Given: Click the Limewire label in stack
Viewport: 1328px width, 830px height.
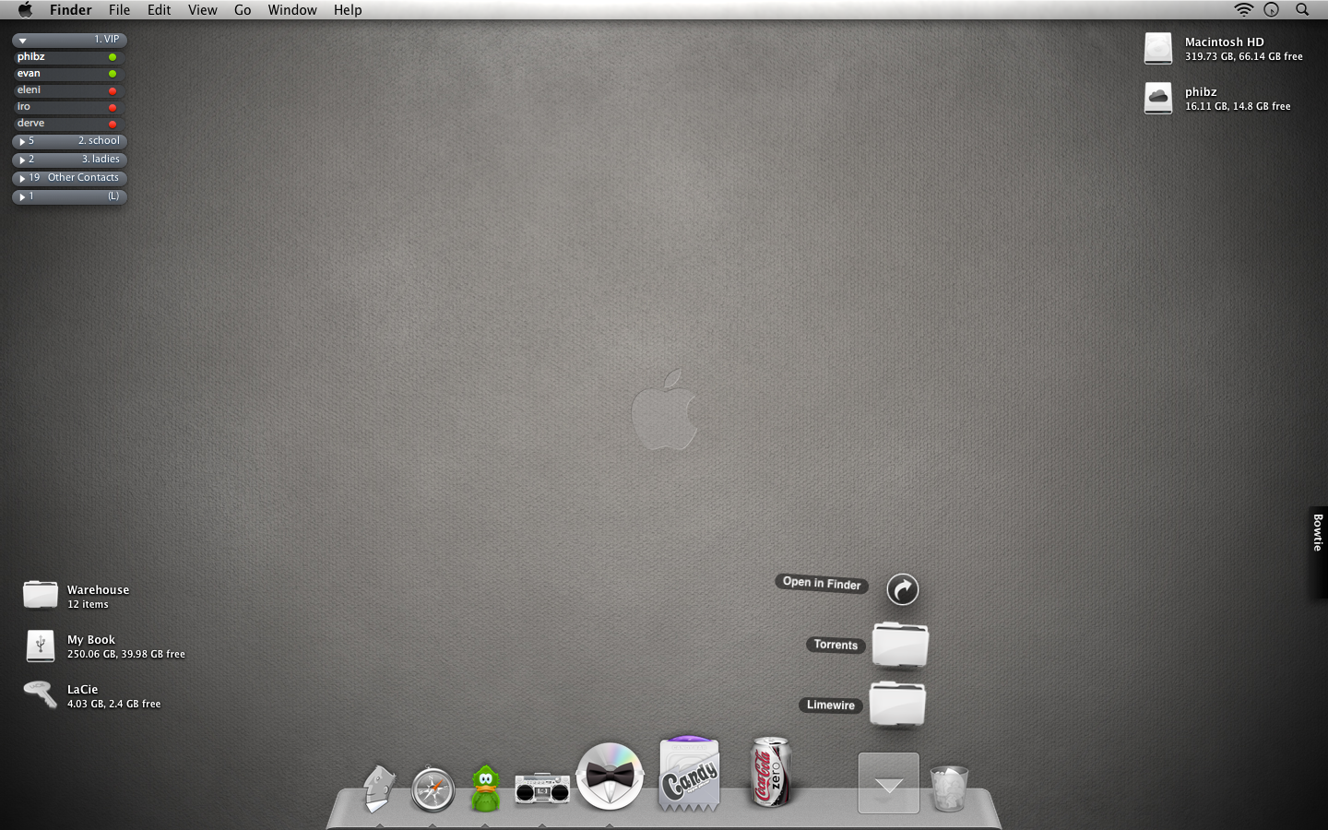Looking at the screenshot, I should (x=831, y=705).
